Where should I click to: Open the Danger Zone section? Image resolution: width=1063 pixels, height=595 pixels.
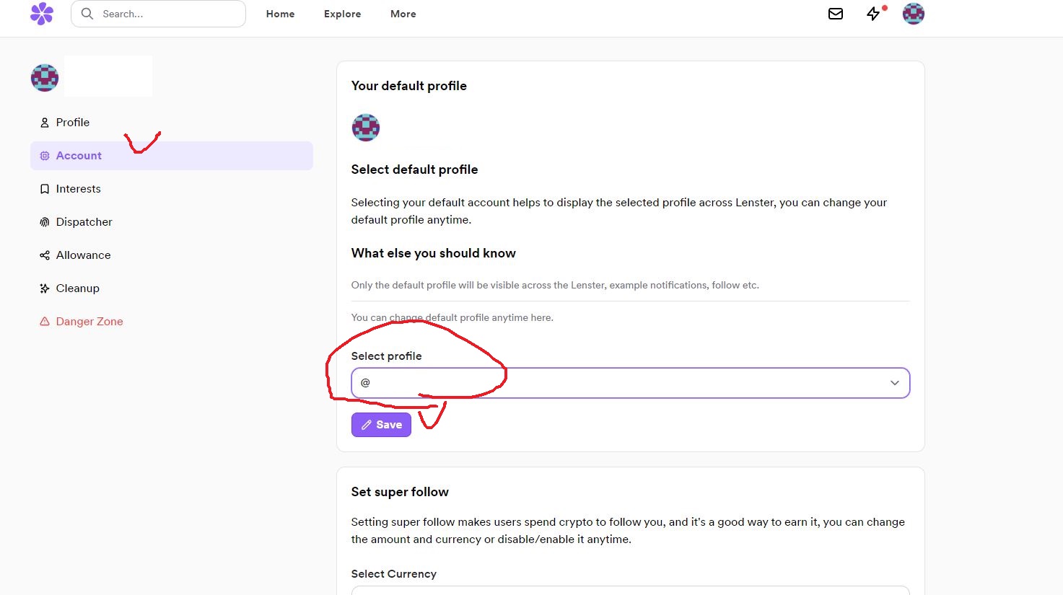(172, 322)
